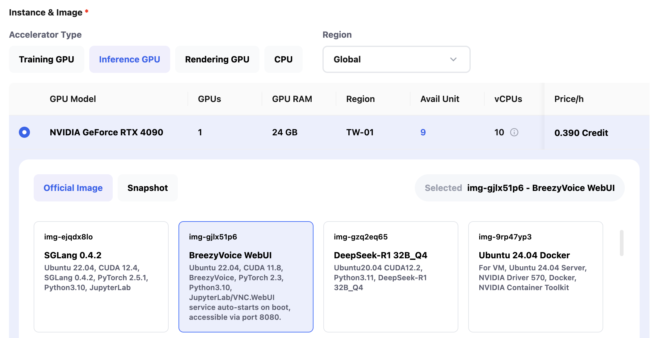Screen dimensions: 656x338
Task: Select the BreezyVoice WebUI image card
Action: click(246, 277)
